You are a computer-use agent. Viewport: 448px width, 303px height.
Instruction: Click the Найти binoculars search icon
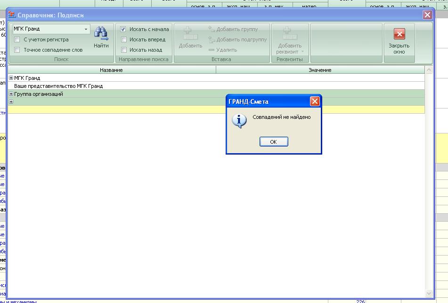[x=101, y=34]
